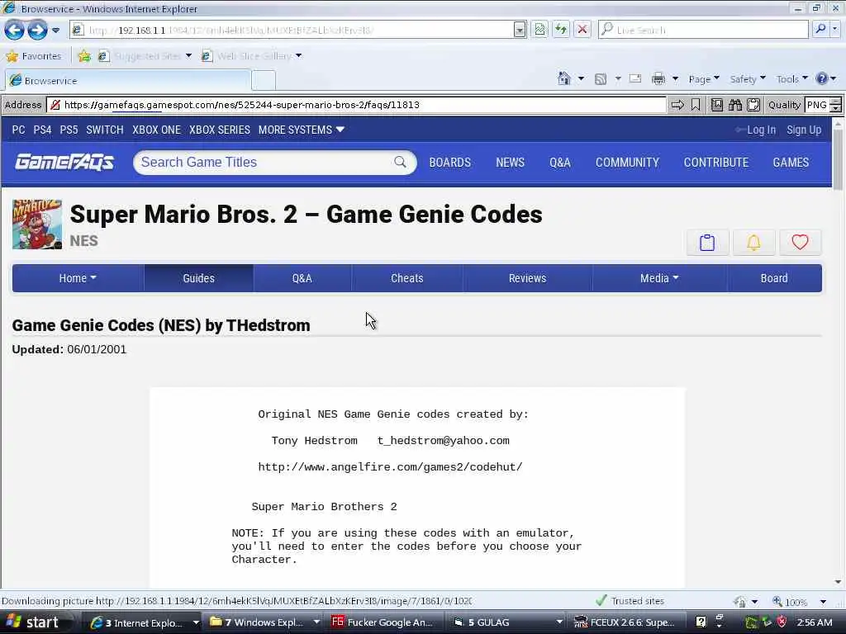Click the clipboard notes icon button

click(x=707, y=243)
